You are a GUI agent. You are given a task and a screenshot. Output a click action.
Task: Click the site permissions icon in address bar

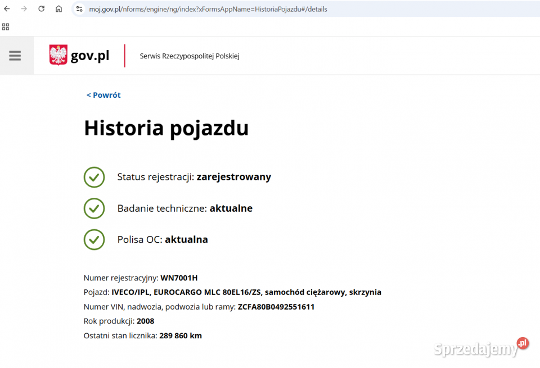tap(79, 9)
